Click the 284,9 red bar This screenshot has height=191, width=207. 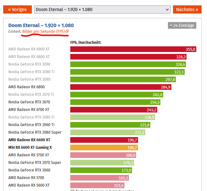point(121,87)
